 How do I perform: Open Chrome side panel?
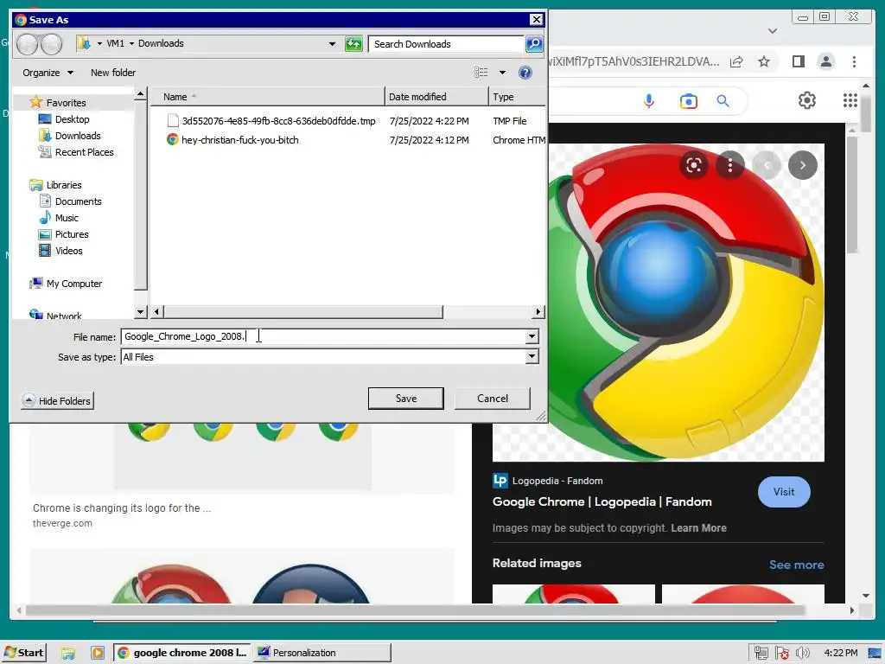coord(798,61)
